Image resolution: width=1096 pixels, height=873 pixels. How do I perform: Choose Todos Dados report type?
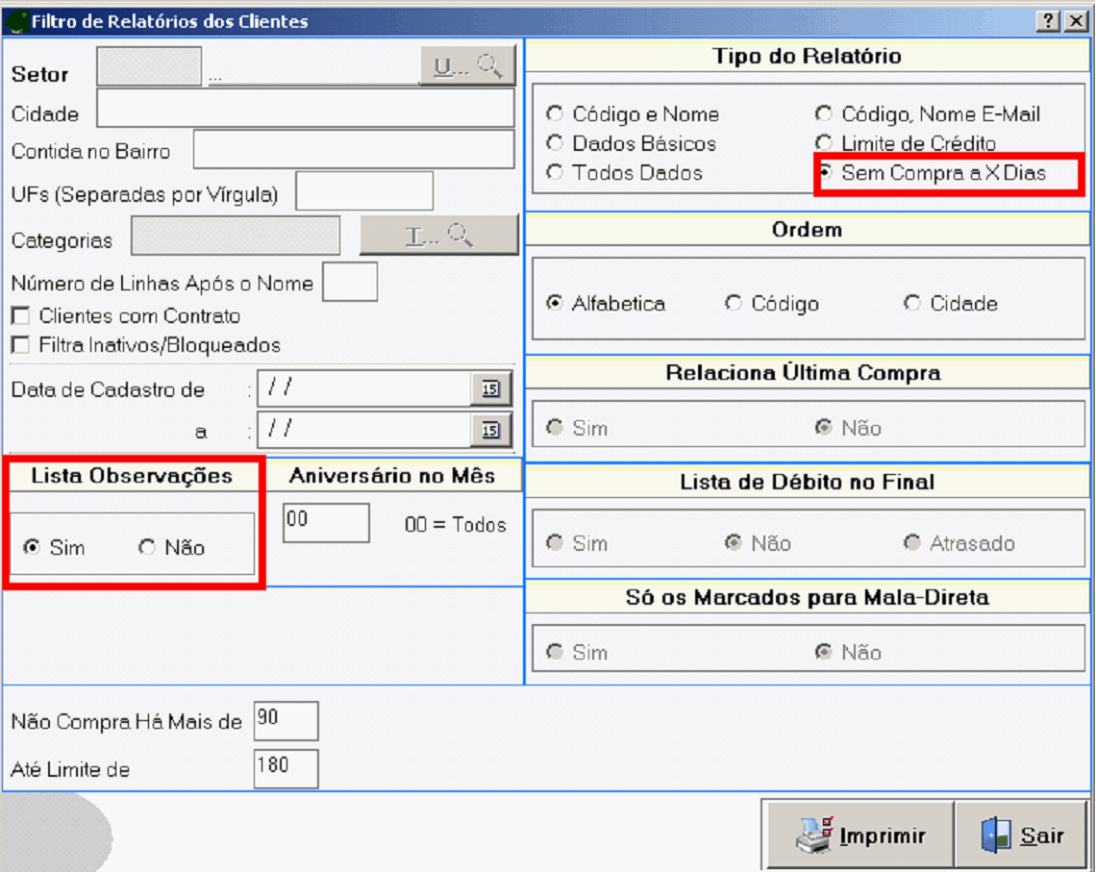[555, 173]
